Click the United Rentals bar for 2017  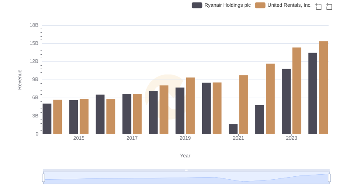coord(137,114)
